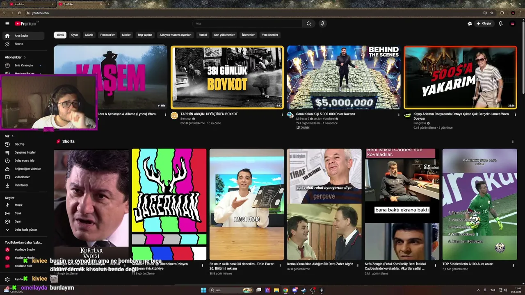Open Oynatma listeleri playlists
525x295 pixels.
tap(24, 152)
